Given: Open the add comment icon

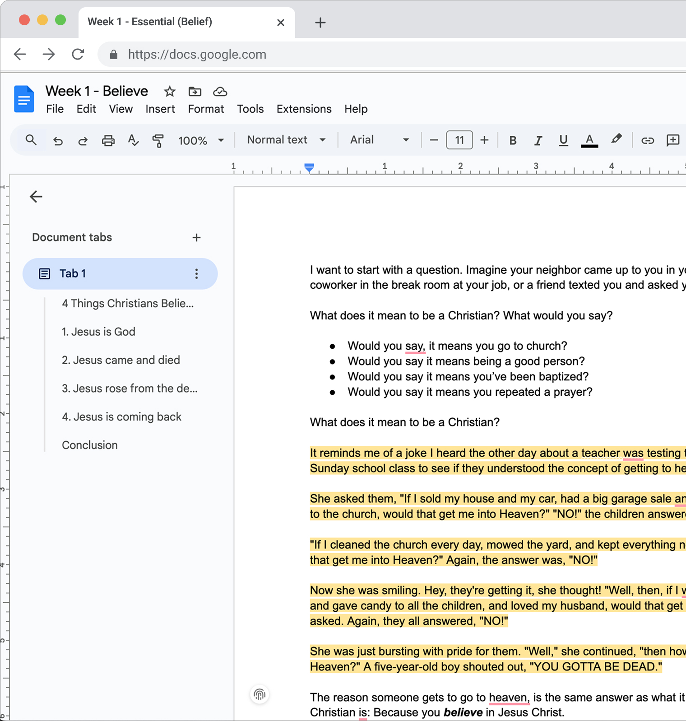Looking at the screenshot, I should 672,140.
